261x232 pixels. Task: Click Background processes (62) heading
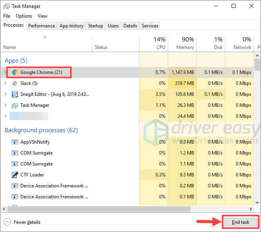pos(41,130)
